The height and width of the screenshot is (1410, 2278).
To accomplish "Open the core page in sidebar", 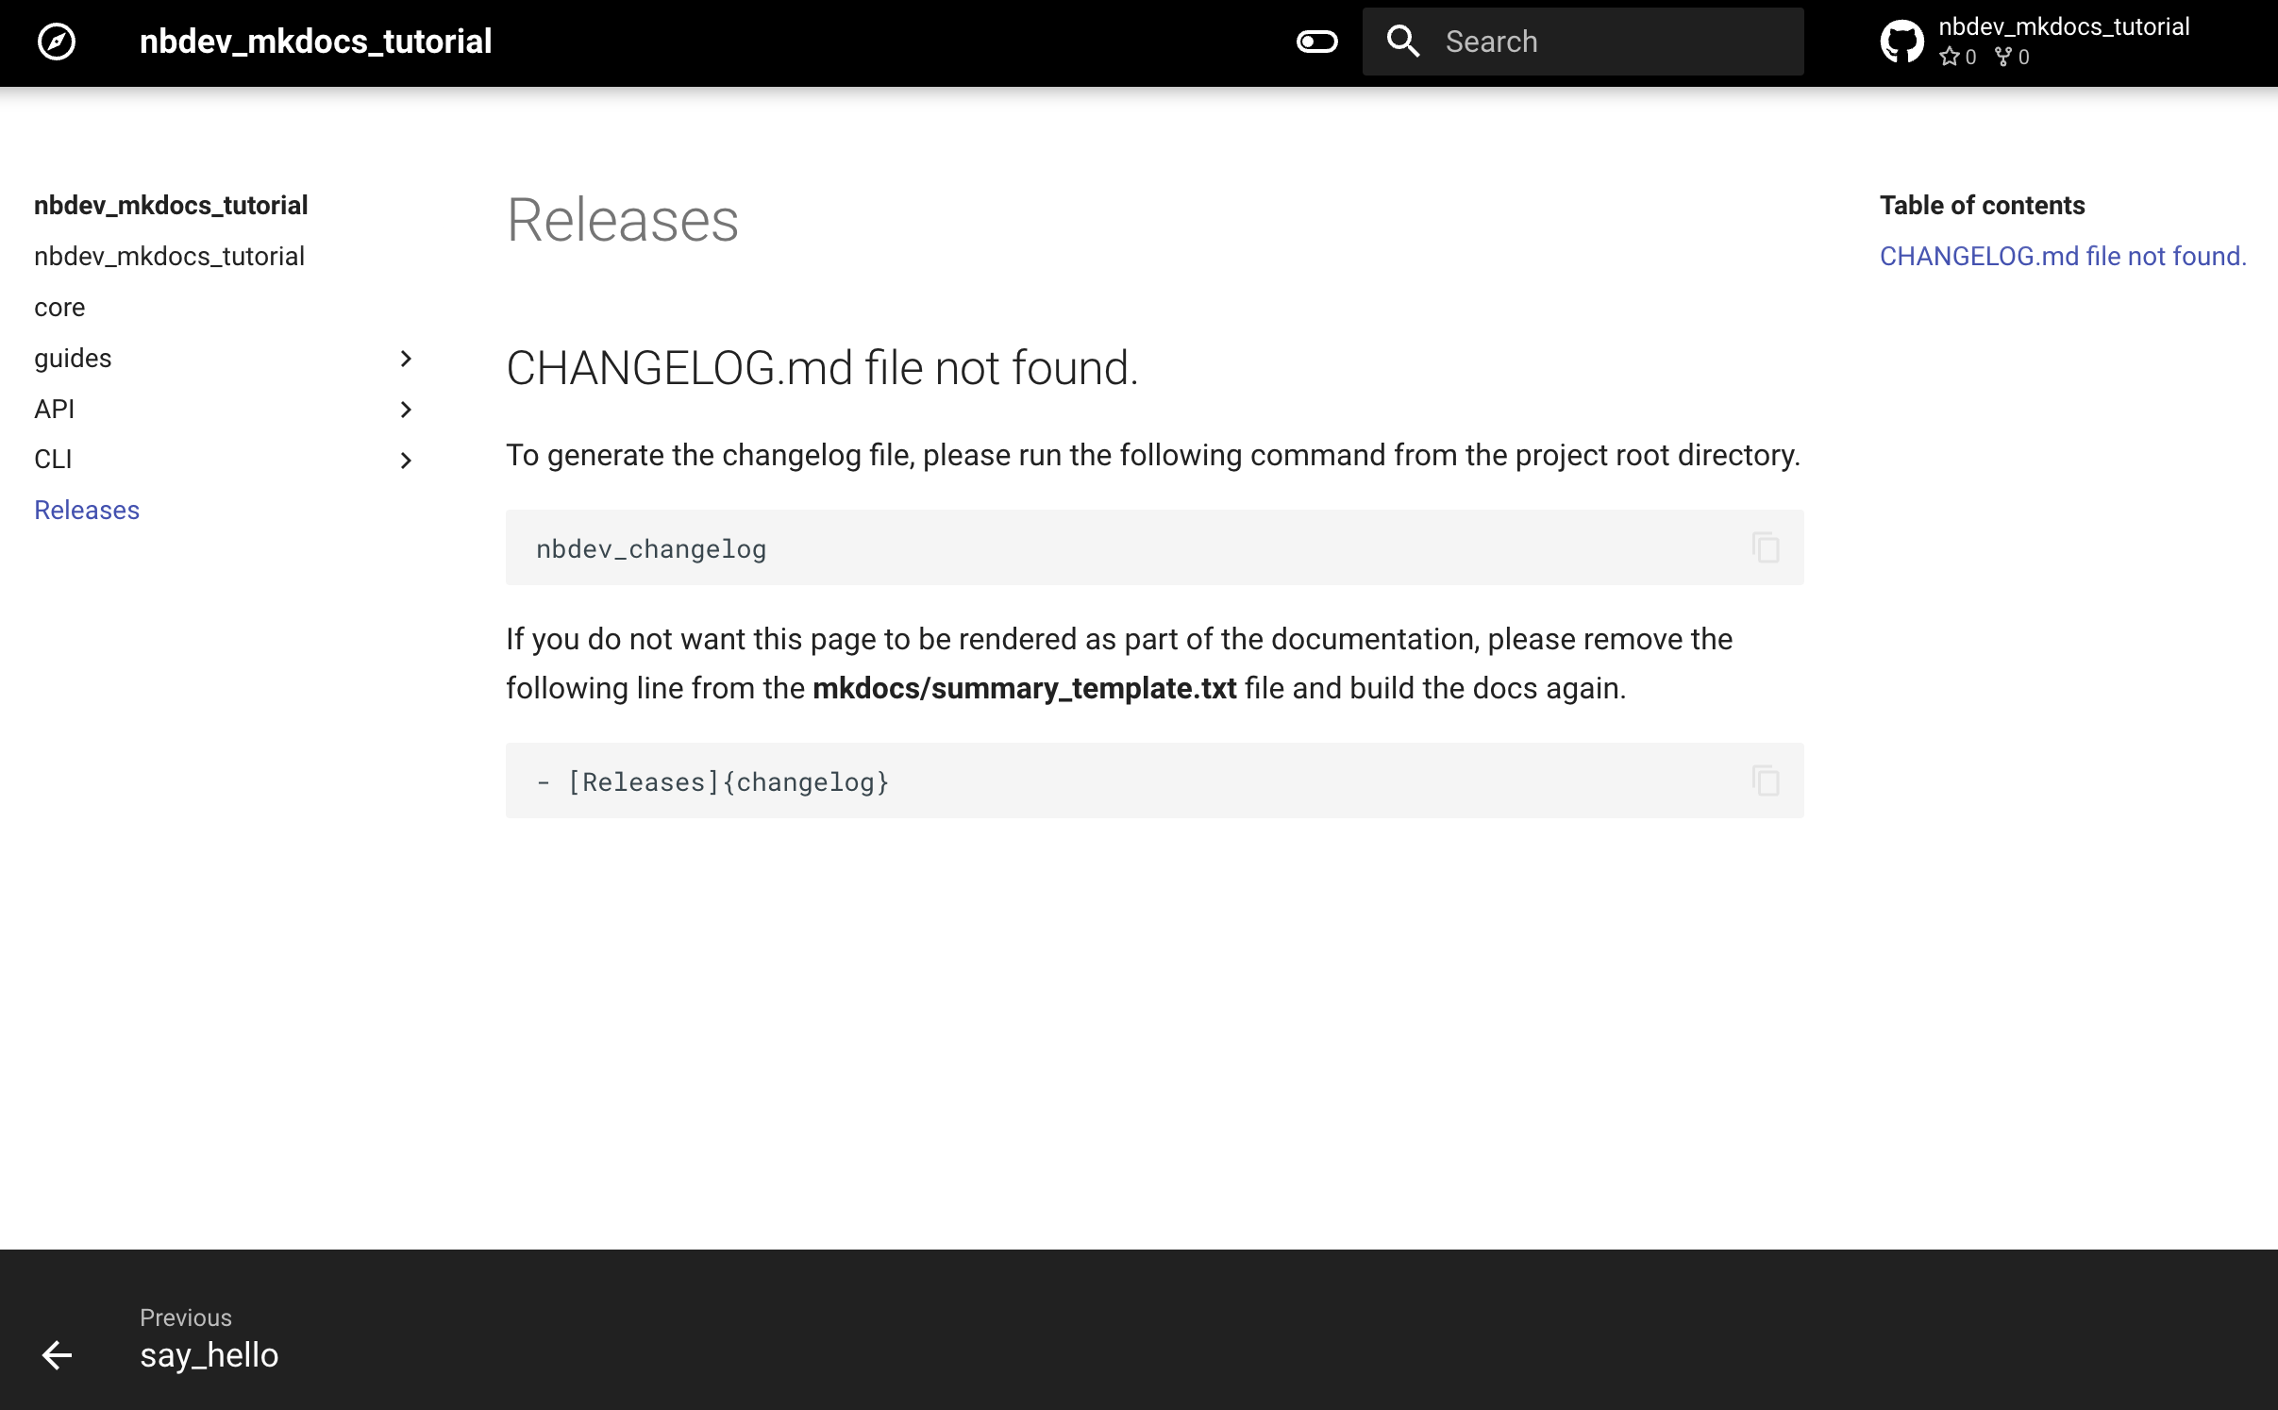I will [59, 308].
